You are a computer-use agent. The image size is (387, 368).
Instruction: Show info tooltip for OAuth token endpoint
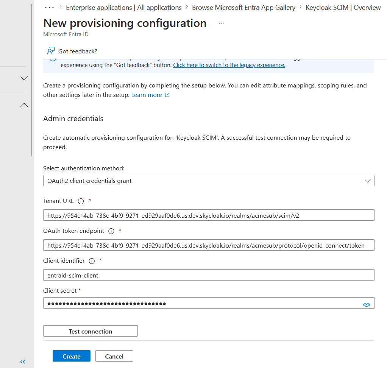(111, 231)
